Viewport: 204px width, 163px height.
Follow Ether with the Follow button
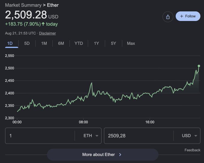coord(188,16)
